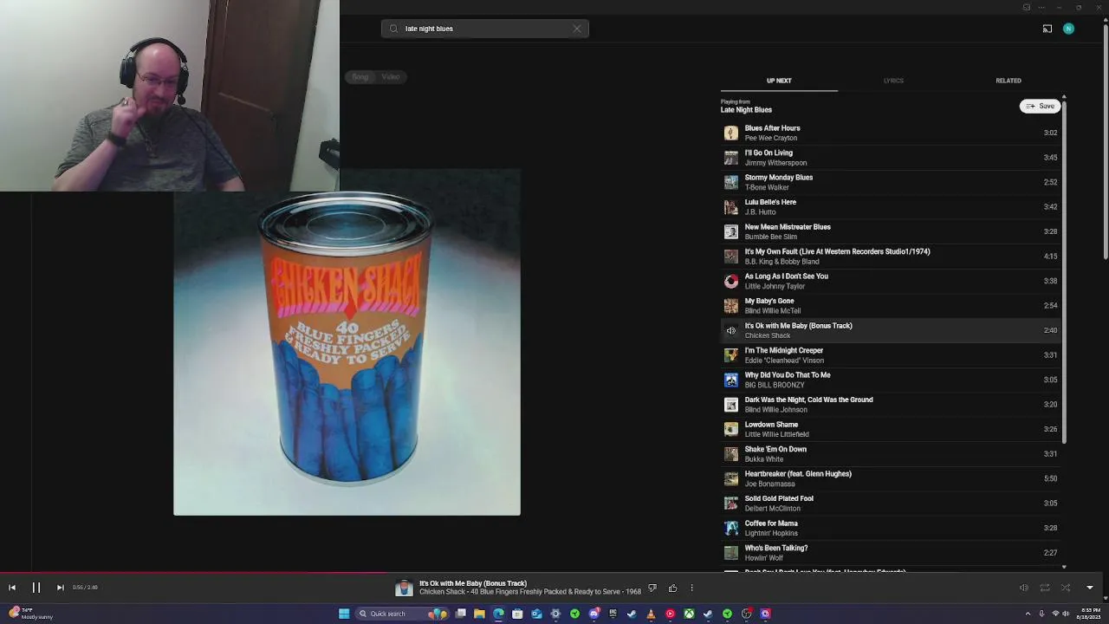Play Why Did You Do That To Me

pos(891,380)
